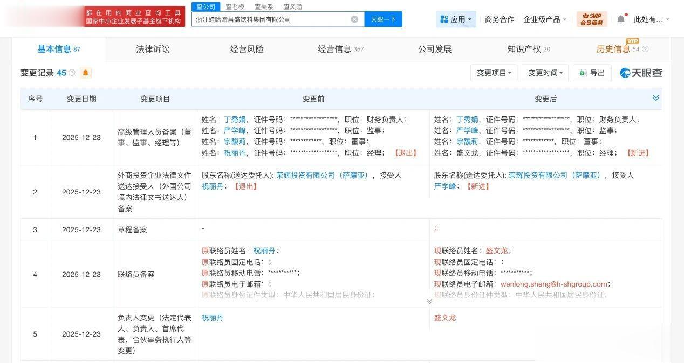Select the 法律诉讼 tab
The image size is (684, 363).
[x=153, y=49]
